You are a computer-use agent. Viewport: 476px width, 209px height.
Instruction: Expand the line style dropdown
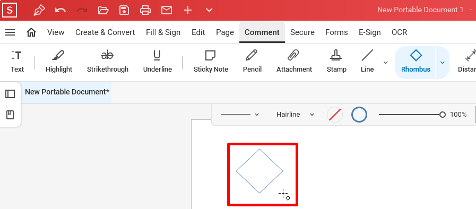coord(240,115)
